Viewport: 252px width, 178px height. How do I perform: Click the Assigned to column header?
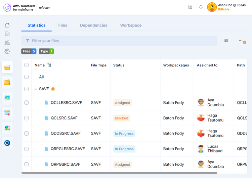(x=207, y=65)
